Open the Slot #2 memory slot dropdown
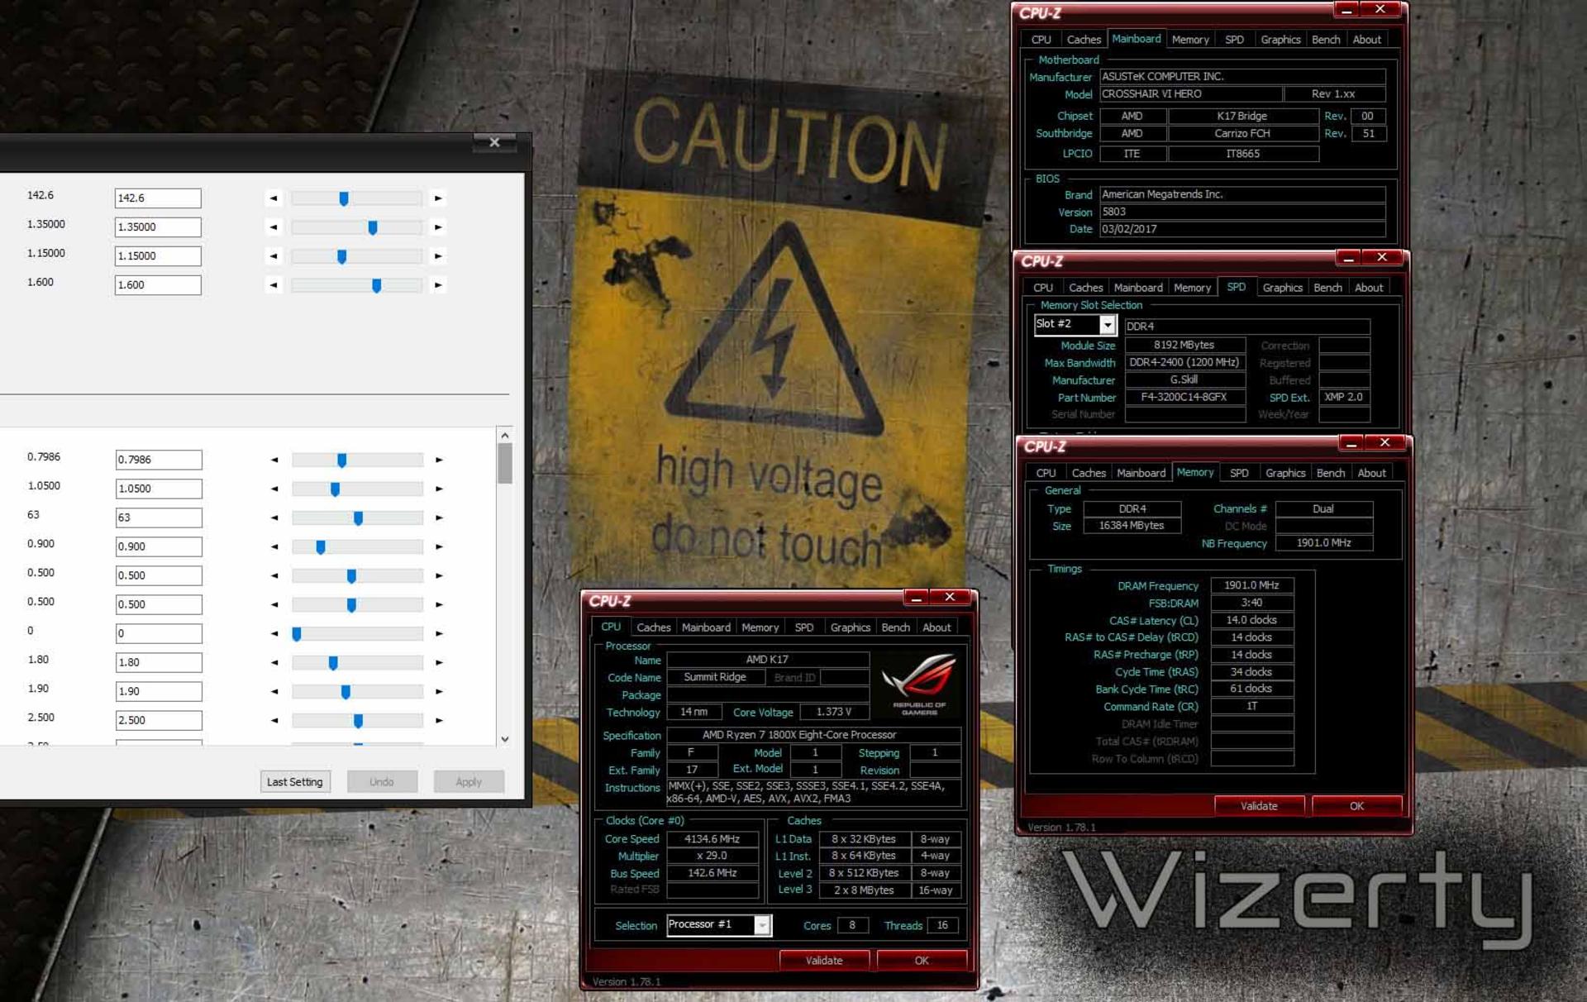 point(1107,325)
